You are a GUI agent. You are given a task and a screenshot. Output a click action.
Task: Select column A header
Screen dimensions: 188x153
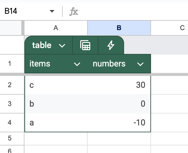[x=56, y=28]
